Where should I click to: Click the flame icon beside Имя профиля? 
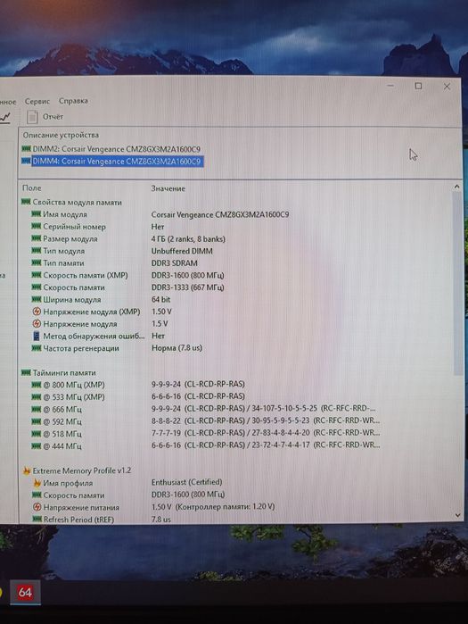[37, 483]
